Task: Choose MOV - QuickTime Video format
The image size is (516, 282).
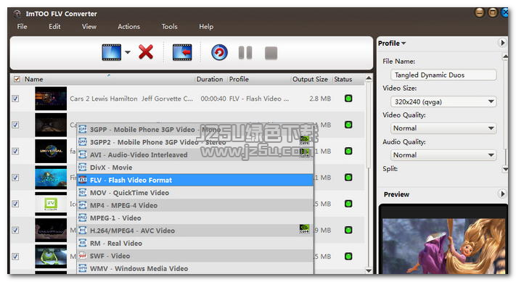Action: point(195,193)
